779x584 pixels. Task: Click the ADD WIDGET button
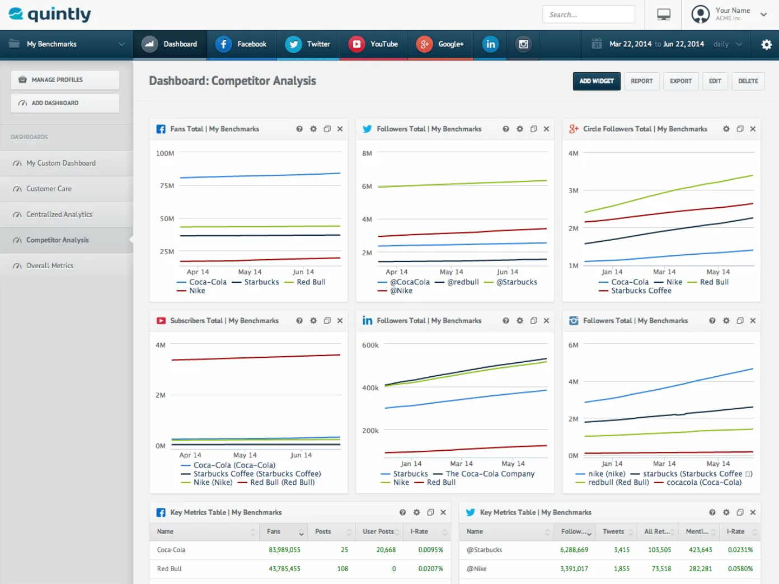pyautogui.click(x=597, y=81)
